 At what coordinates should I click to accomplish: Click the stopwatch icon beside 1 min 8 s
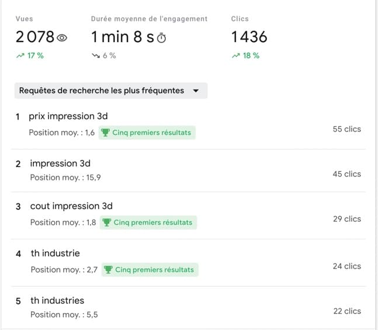(x=162, y=38)
